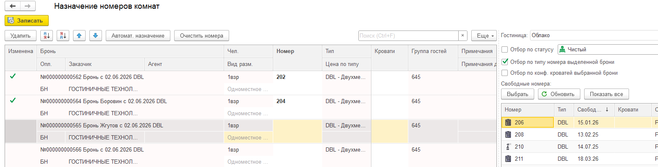Click the Бронь column header
The height and width of the screenshot is (167, 658).
point(130,51)
